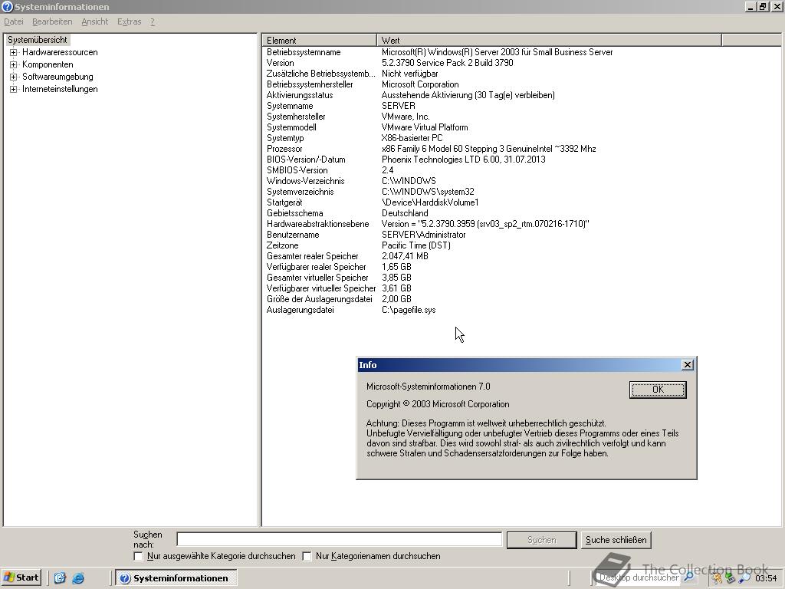
Task: Close the Info dialog with X
Action: (x=688, y=365)
